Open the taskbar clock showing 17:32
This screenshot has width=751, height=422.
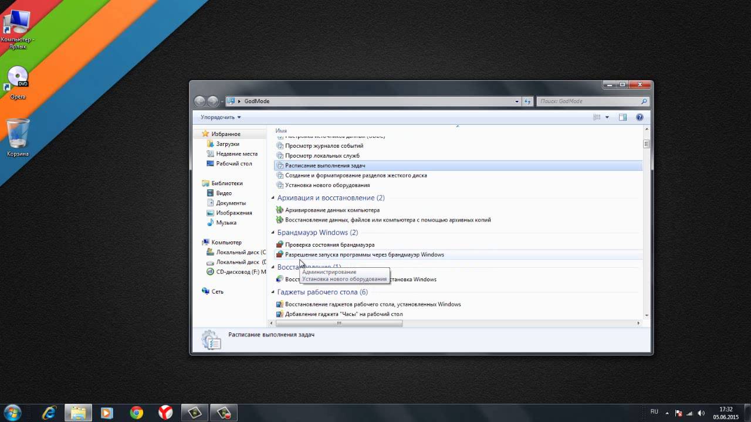[726, 413]
